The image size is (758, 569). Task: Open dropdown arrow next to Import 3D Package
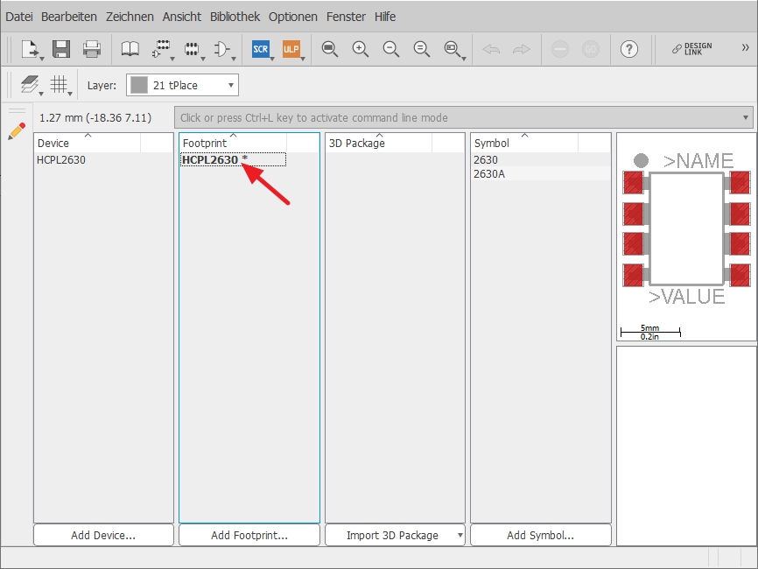click(x=460, y=535)
